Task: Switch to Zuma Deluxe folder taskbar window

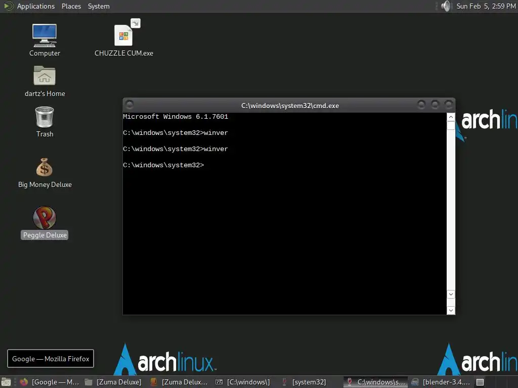Action: [x=113, y=382]
